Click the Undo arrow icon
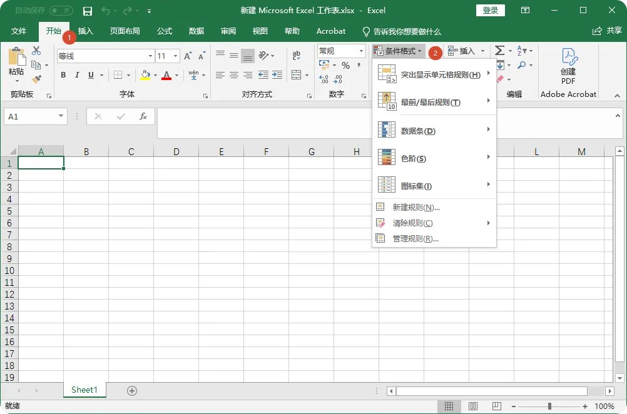Viewport: 627px width, 414px height. click(x=106, y=11)
